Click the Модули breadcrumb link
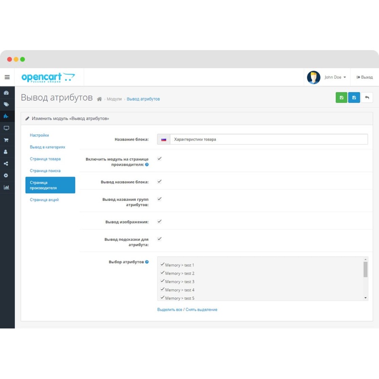The height and width of the screenshot is (379, 379). [114, 99]
